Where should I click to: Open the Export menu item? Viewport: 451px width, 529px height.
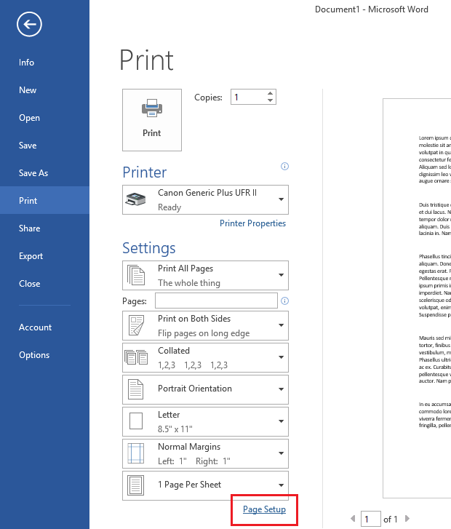click(31, 256)
